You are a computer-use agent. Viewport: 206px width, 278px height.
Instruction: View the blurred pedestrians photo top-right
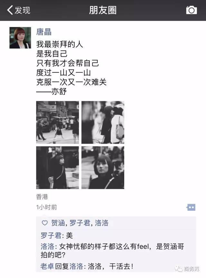click(x=103, y=122)
